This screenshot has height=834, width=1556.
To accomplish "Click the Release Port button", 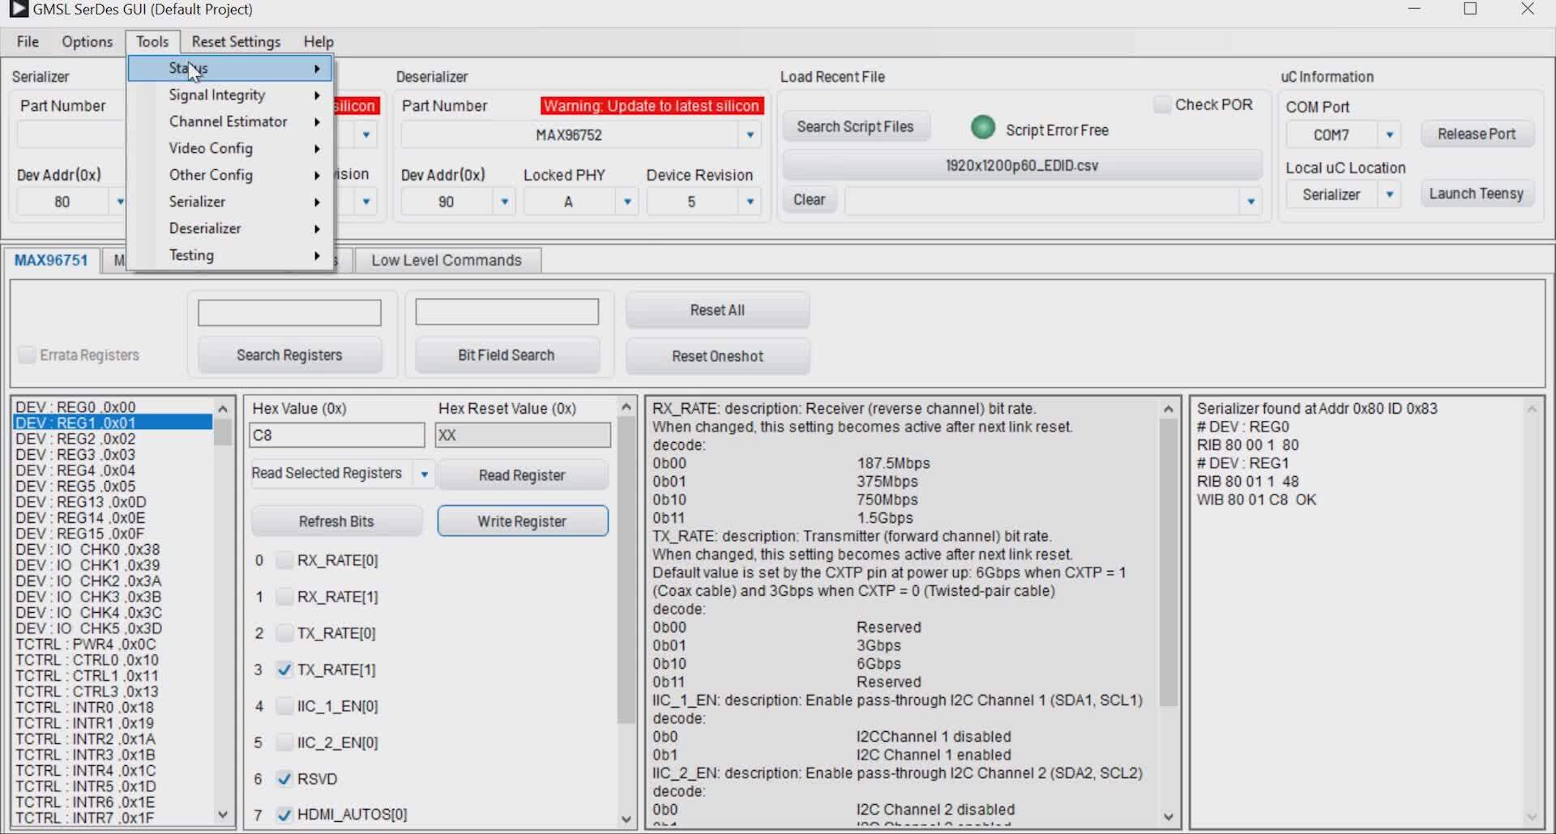I will tap(1477, 134).
